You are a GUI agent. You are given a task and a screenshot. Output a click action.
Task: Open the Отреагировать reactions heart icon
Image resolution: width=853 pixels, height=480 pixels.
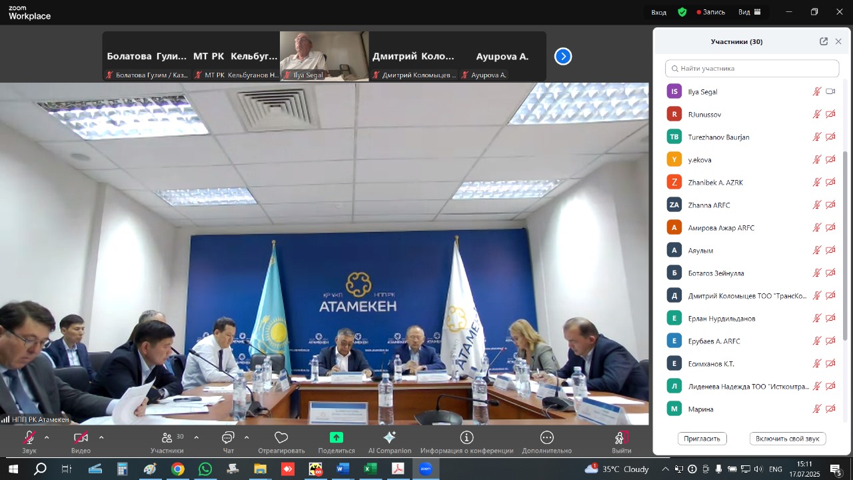[281, 438]
